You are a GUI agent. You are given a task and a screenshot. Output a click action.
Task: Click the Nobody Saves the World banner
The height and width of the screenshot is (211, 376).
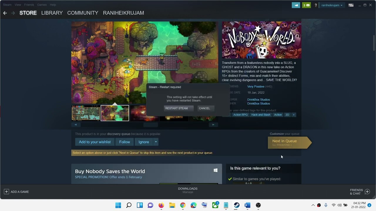(261, 40)
